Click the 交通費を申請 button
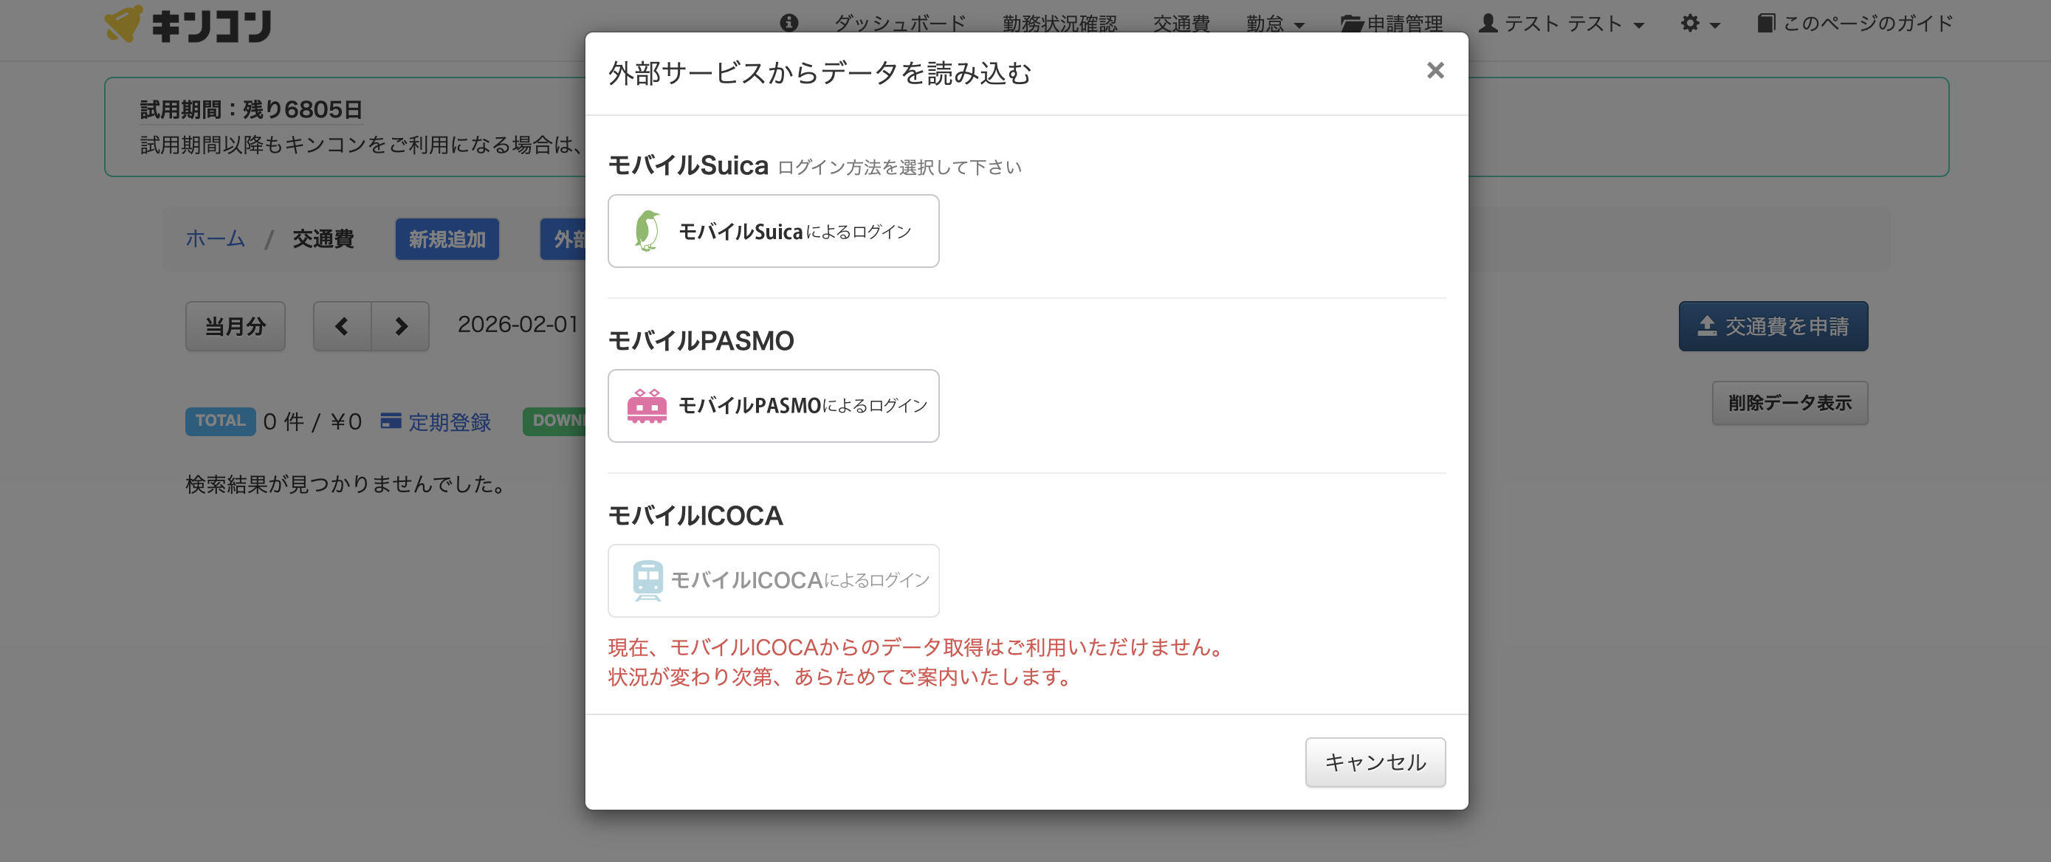 pos(1773,325)
